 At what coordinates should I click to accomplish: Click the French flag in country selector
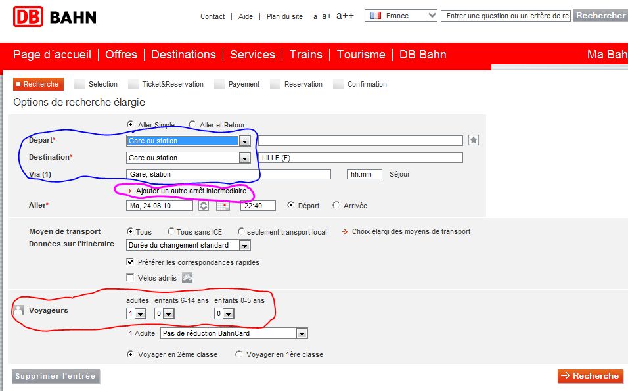(x=376, y=16)
